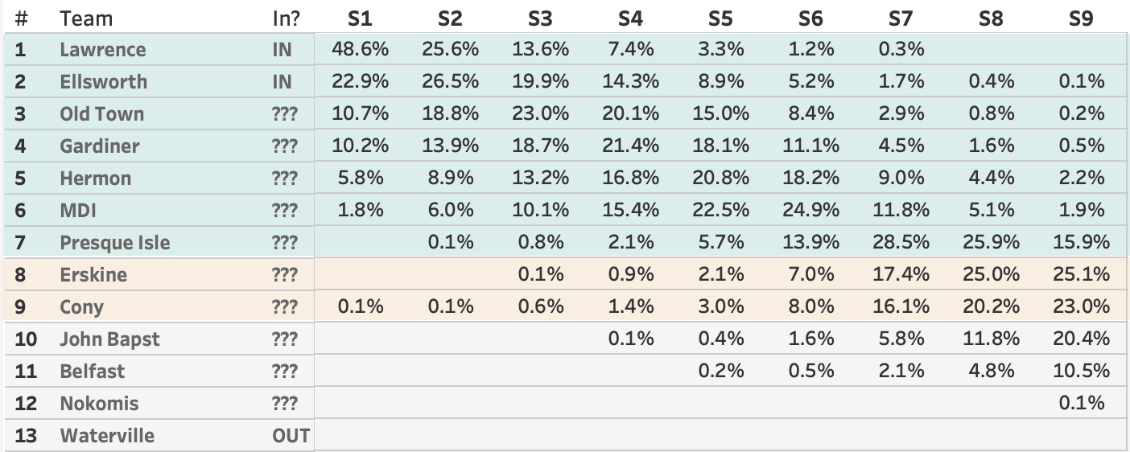The width and height of the screenshot is (1130, 452).
Task: Select the Lawrence team name
Action: coord(103,50)
